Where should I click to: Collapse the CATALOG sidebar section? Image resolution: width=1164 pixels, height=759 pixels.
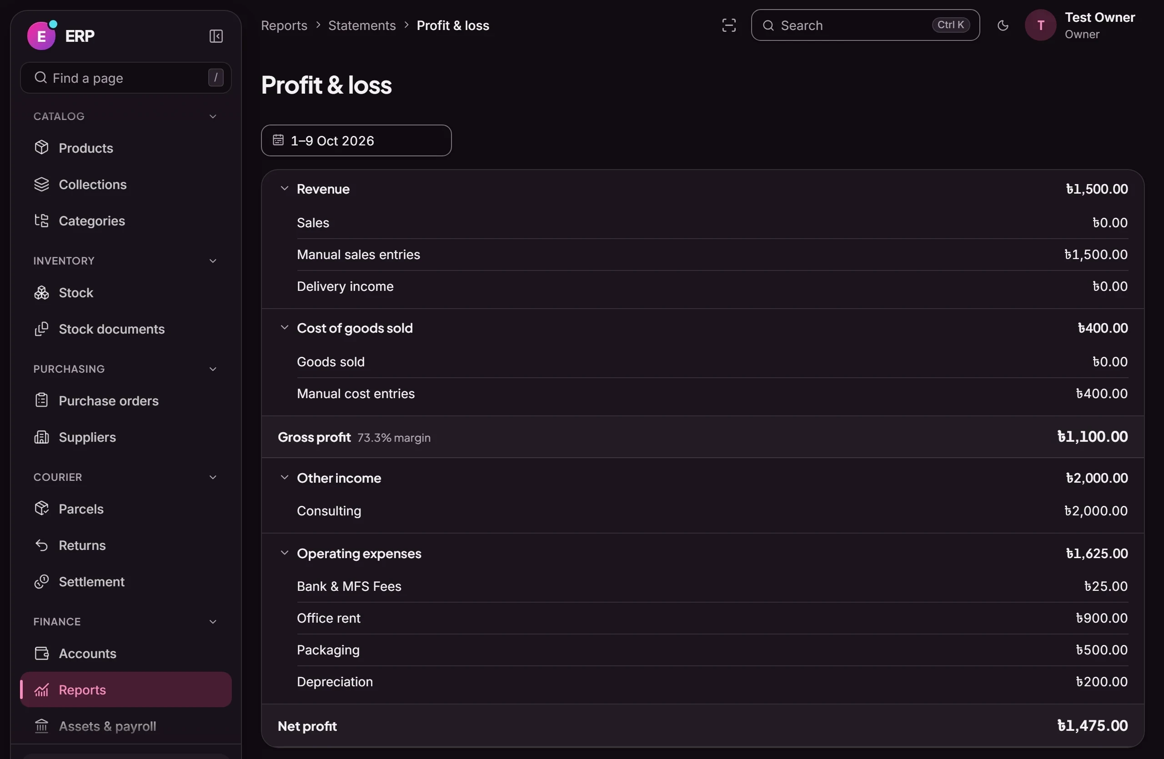213,116
